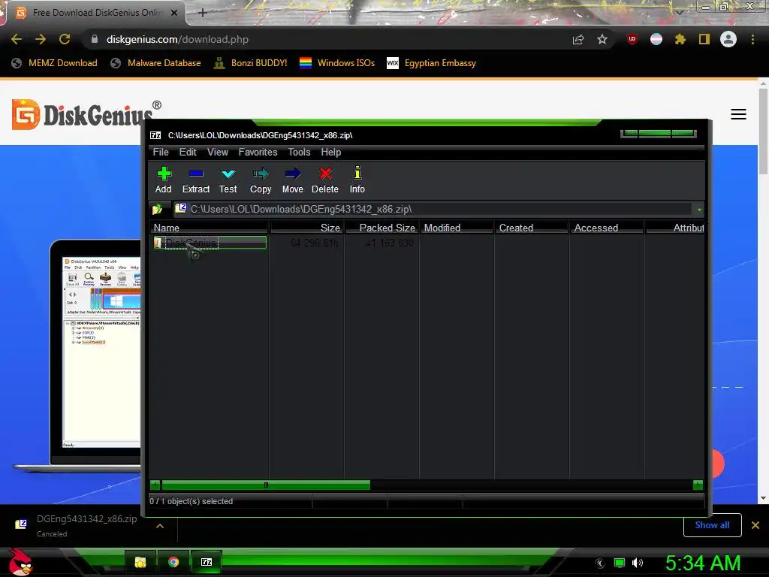Sort the list by Name column
The image size is (769, 577).
210,228
